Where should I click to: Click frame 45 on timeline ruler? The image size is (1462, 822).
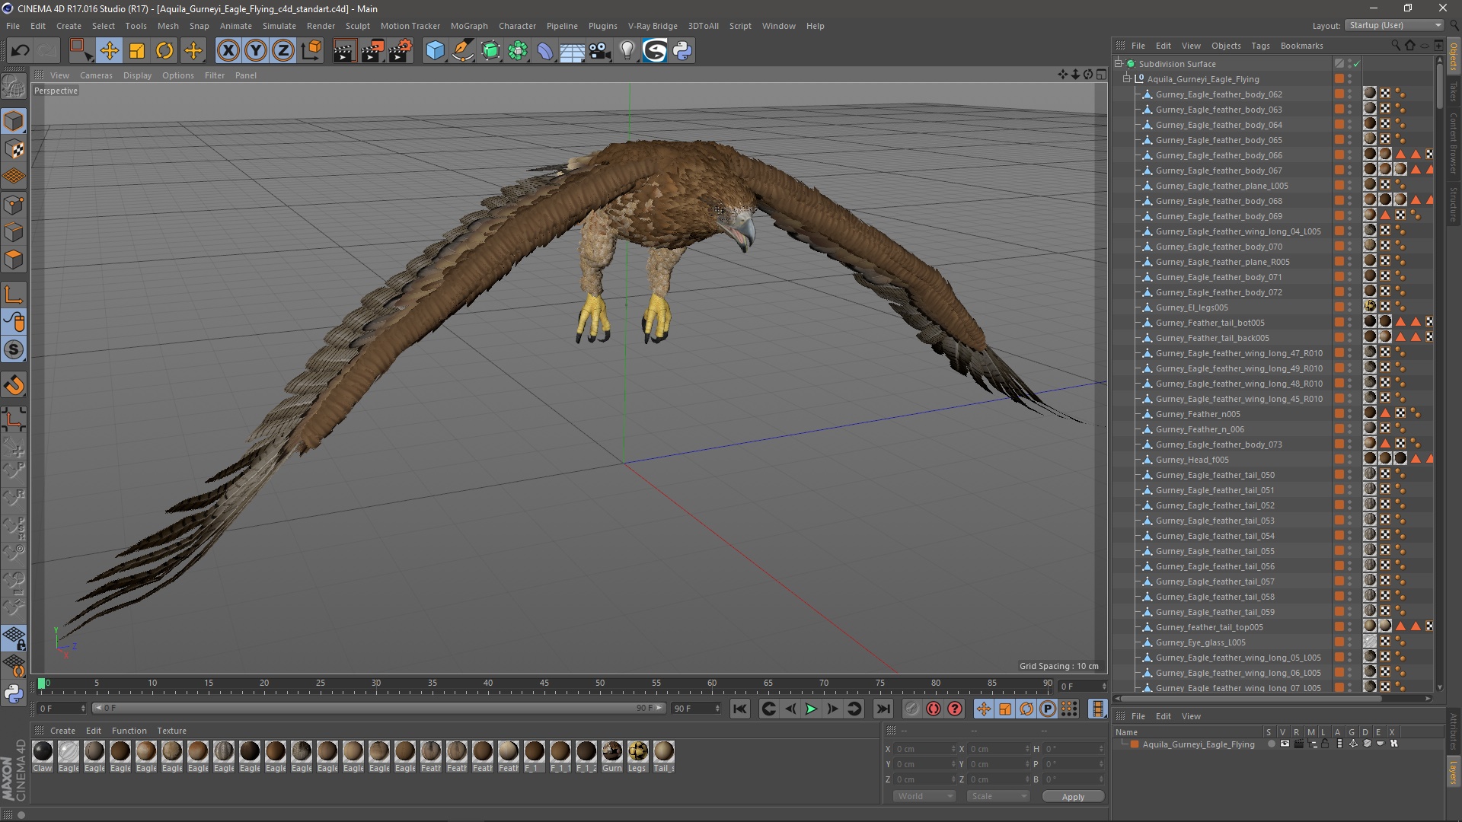(544, 683)
